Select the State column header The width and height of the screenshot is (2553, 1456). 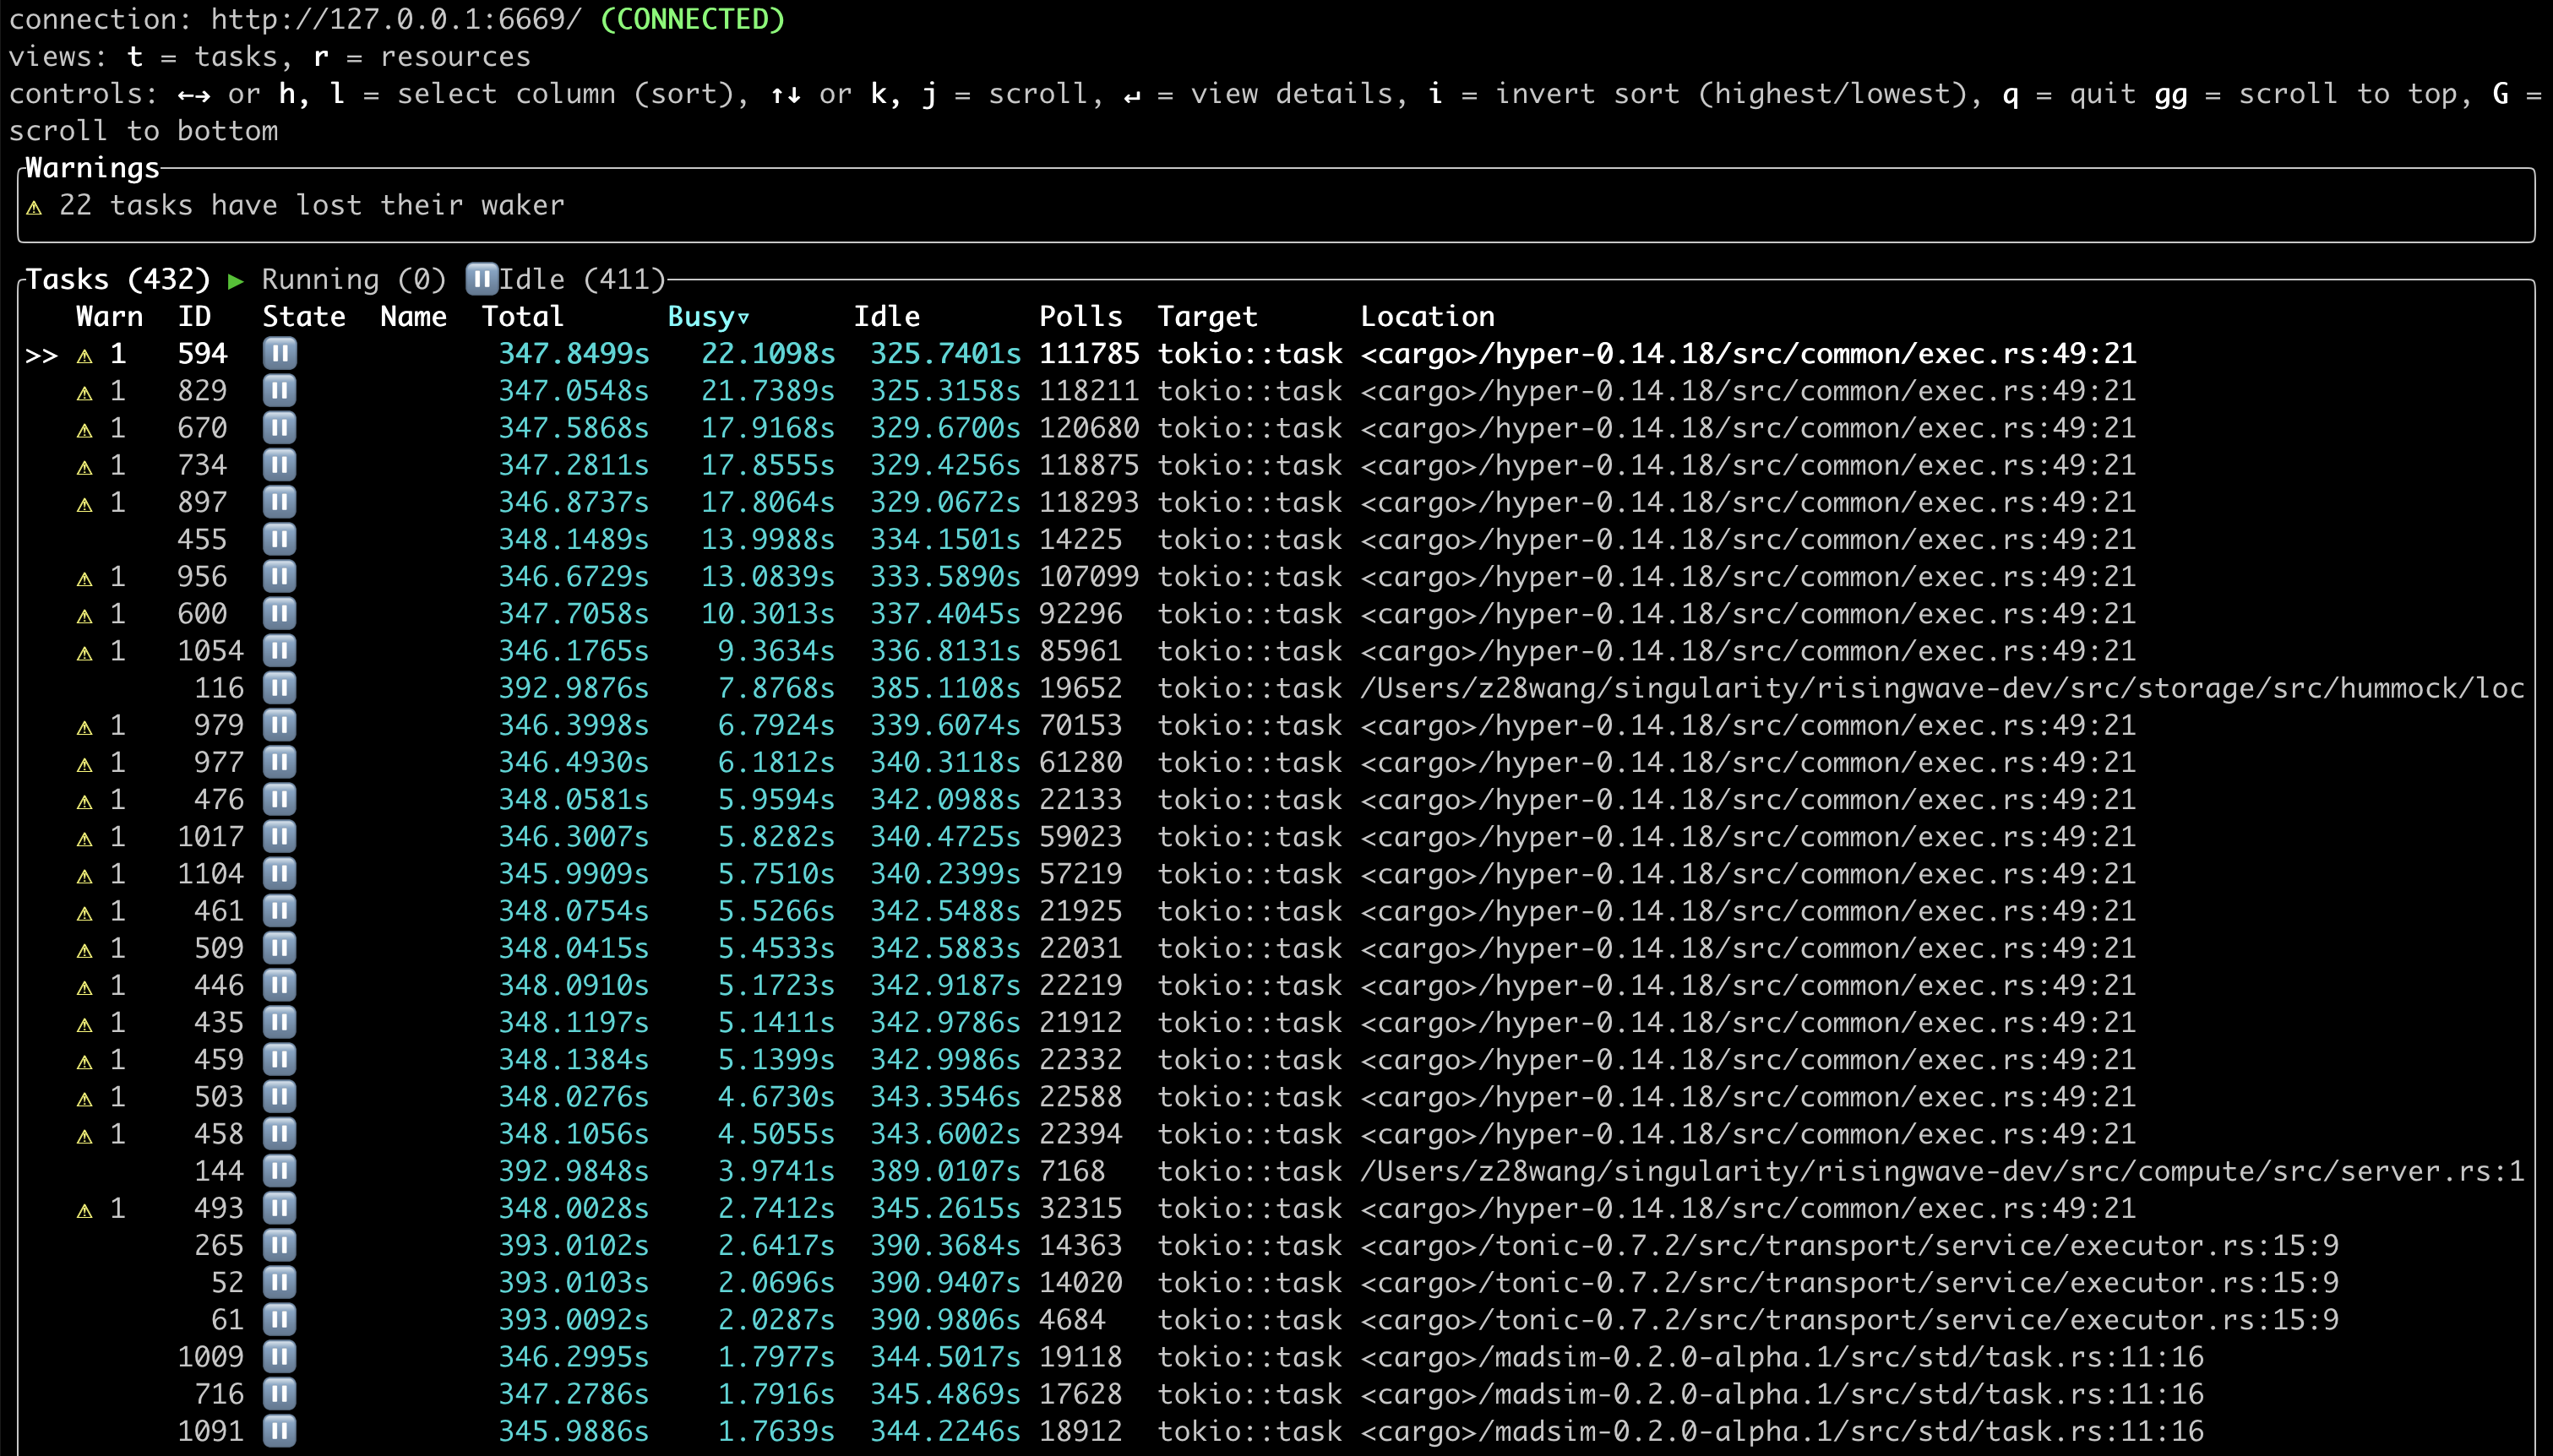(x=304, y=316)
